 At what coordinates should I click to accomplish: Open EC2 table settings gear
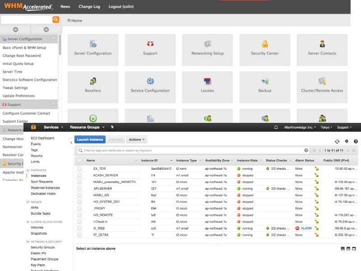[x=347, y=141]
